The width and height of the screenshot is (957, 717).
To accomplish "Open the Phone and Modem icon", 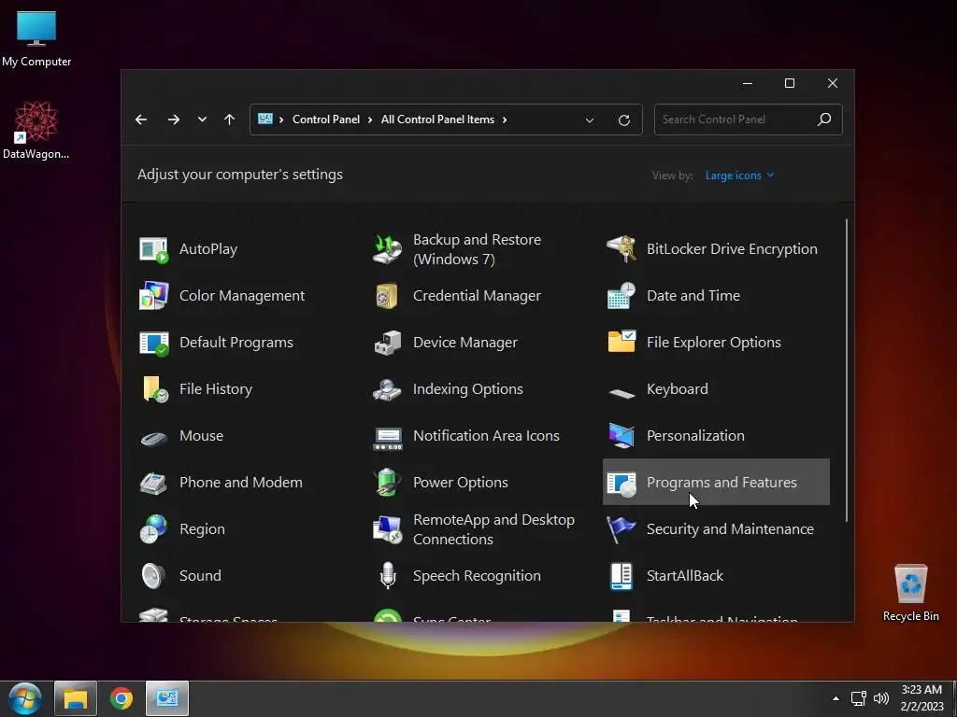I will (153, 483).
